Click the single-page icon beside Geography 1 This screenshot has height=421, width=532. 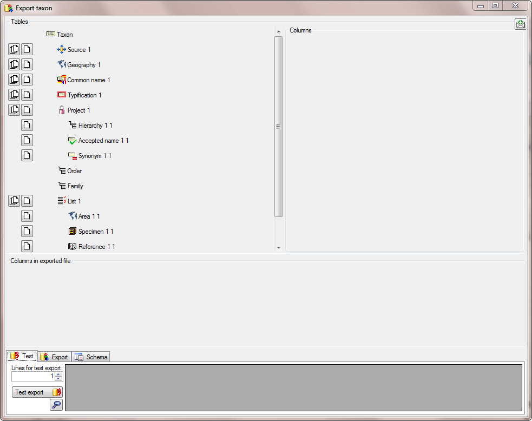(27, 64)
